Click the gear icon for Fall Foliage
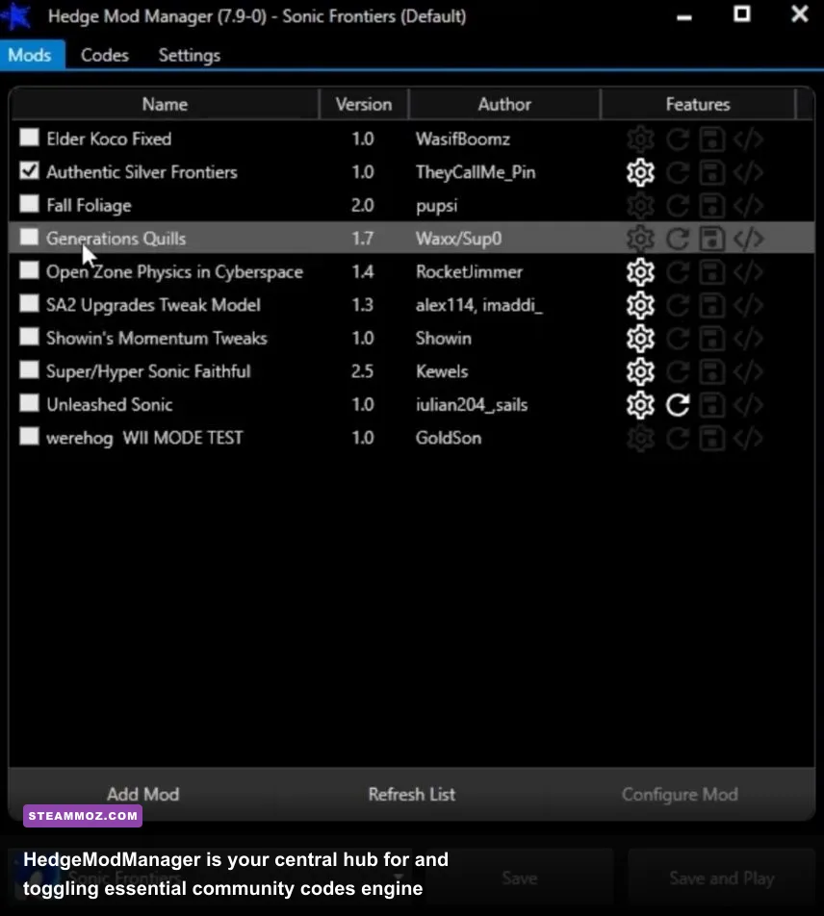 [640, 206]
